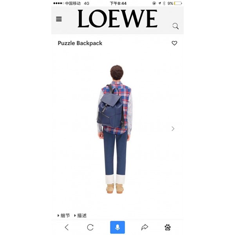
Task: Activate blue microphone voice search
Action: 117,227
